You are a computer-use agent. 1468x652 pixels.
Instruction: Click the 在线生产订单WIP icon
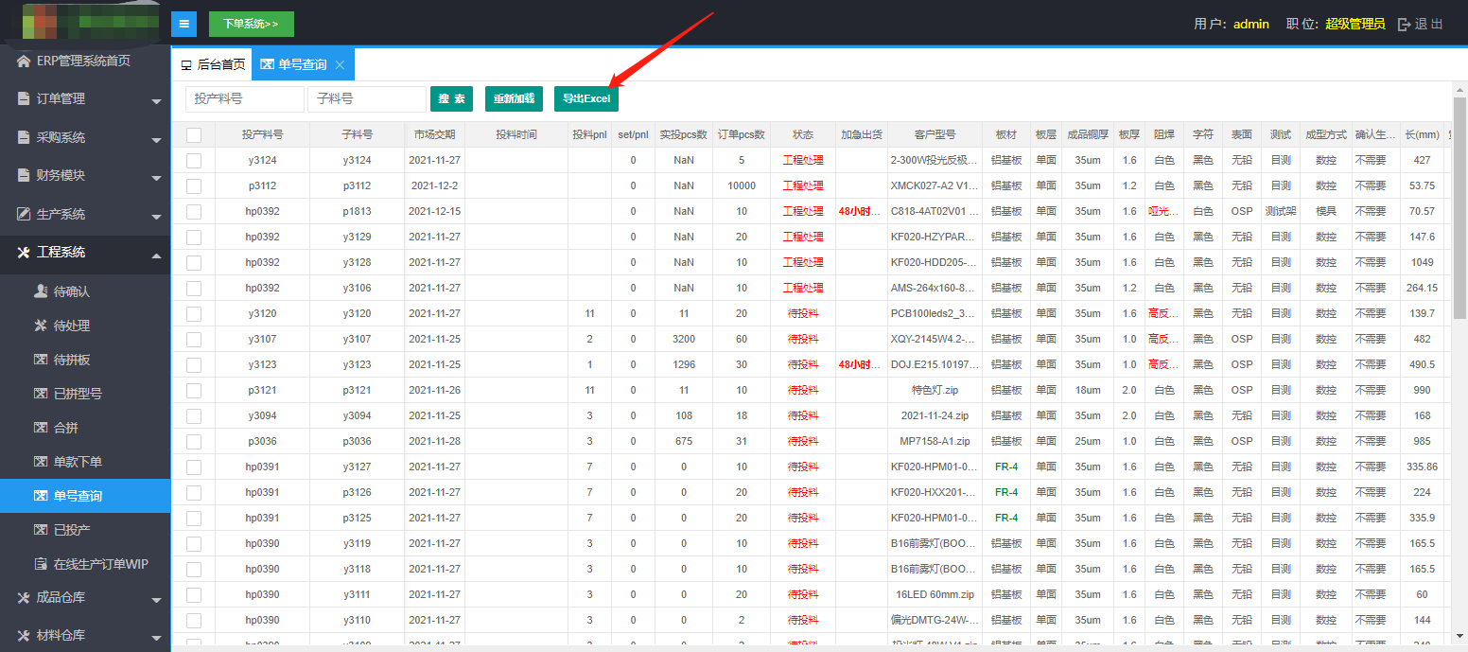tap(41, 565)
